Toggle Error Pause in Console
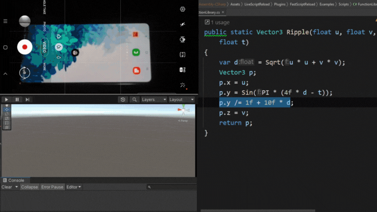Screen dimensions: 377x212 coord(52,187)
